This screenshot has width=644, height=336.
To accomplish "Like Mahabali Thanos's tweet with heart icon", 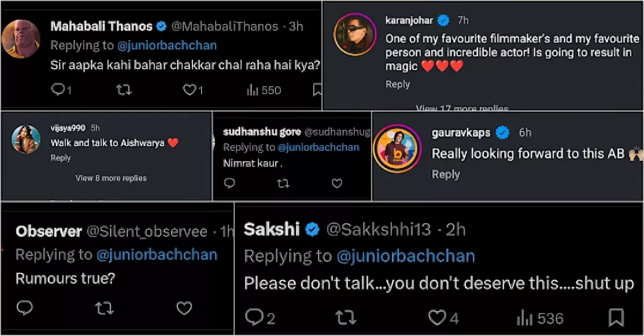I will coord(189,91).
